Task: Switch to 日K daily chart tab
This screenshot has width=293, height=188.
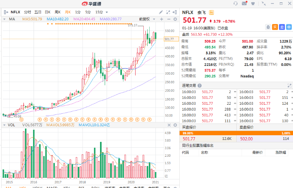Action: (47, 12)
